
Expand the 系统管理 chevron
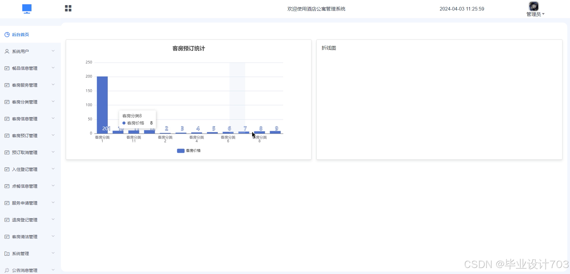[x=53, y=253]
